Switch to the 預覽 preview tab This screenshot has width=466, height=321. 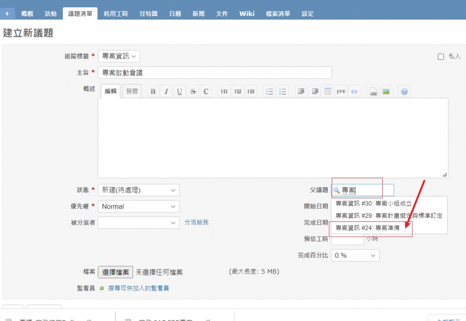pos(132,91)
